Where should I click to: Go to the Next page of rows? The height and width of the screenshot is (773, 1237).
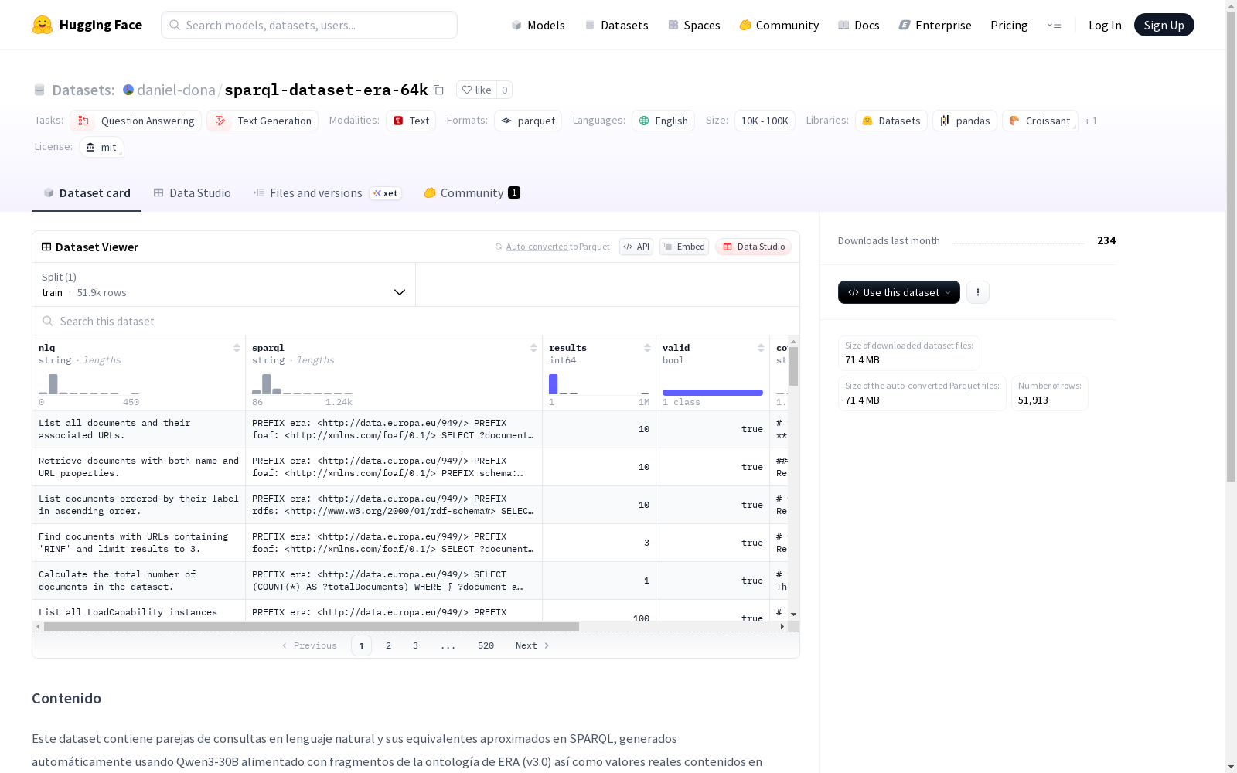(533, 645)
